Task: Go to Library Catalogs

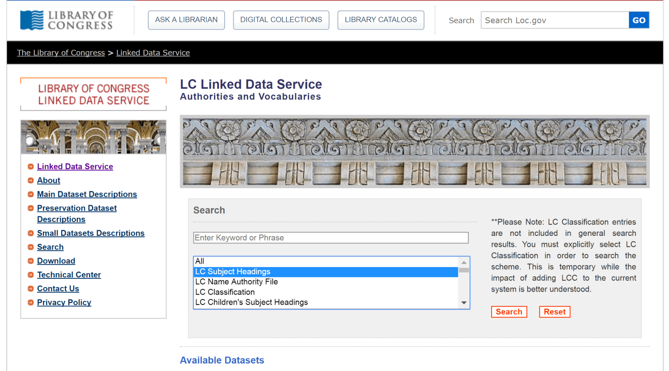Action: 381,20
